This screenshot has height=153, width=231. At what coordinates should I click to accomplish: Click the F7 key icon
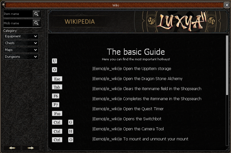(x=56, y=105)
